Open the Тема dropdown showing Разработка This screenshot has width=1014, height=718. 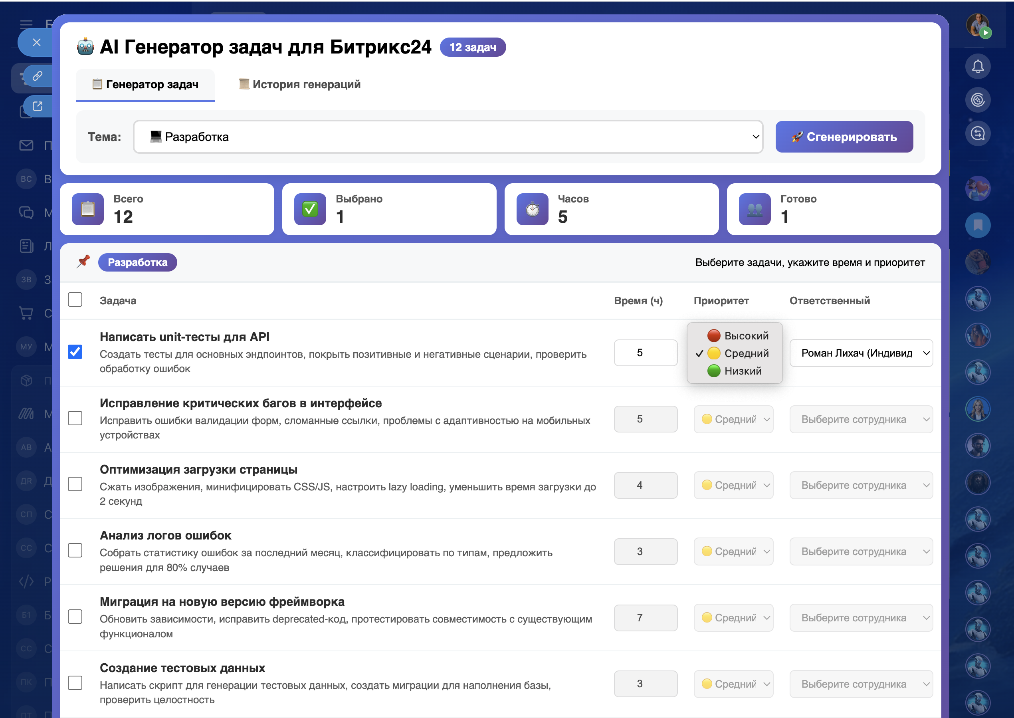448,137
